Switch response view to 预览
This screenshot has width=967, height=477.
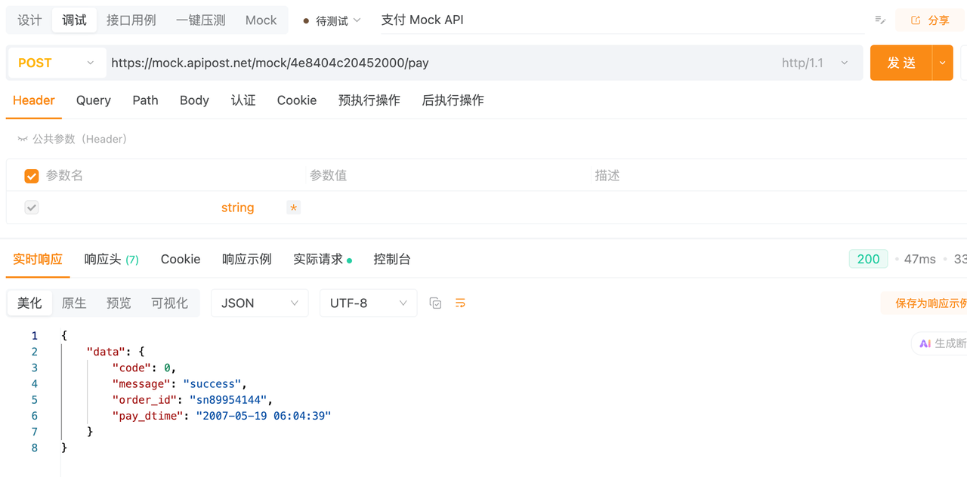pos(119,303)
